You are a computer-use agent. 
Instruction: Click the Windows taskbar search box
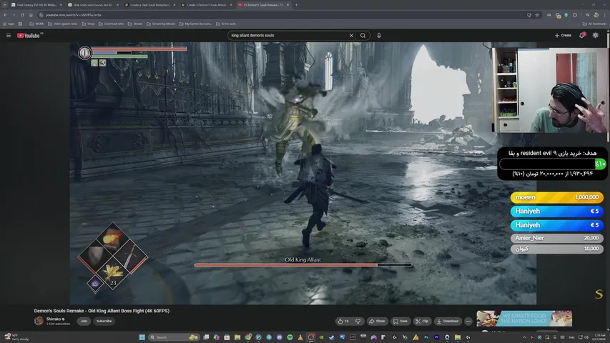pos(174,337)
